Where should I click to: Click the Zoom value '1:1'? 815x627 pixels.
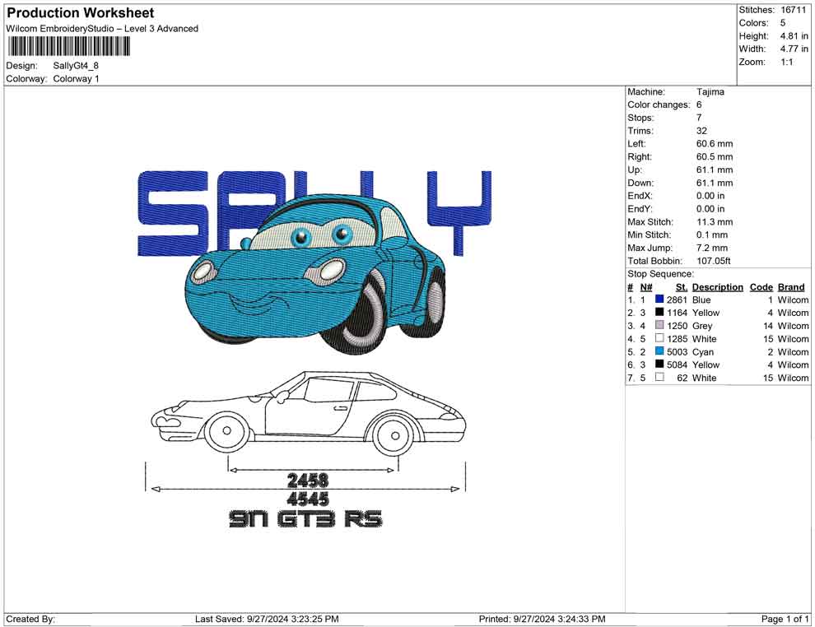pos(787,62)
